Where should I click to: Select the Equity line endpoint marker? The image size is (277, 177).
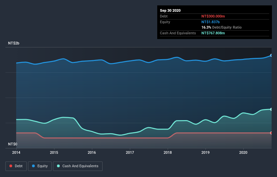271,55
